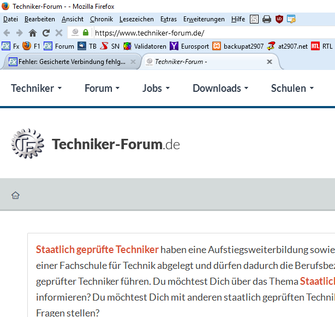Open the Chronik menu
This screenshot has width=335, height=317.
pyautogui.click(x=101, y=19)
